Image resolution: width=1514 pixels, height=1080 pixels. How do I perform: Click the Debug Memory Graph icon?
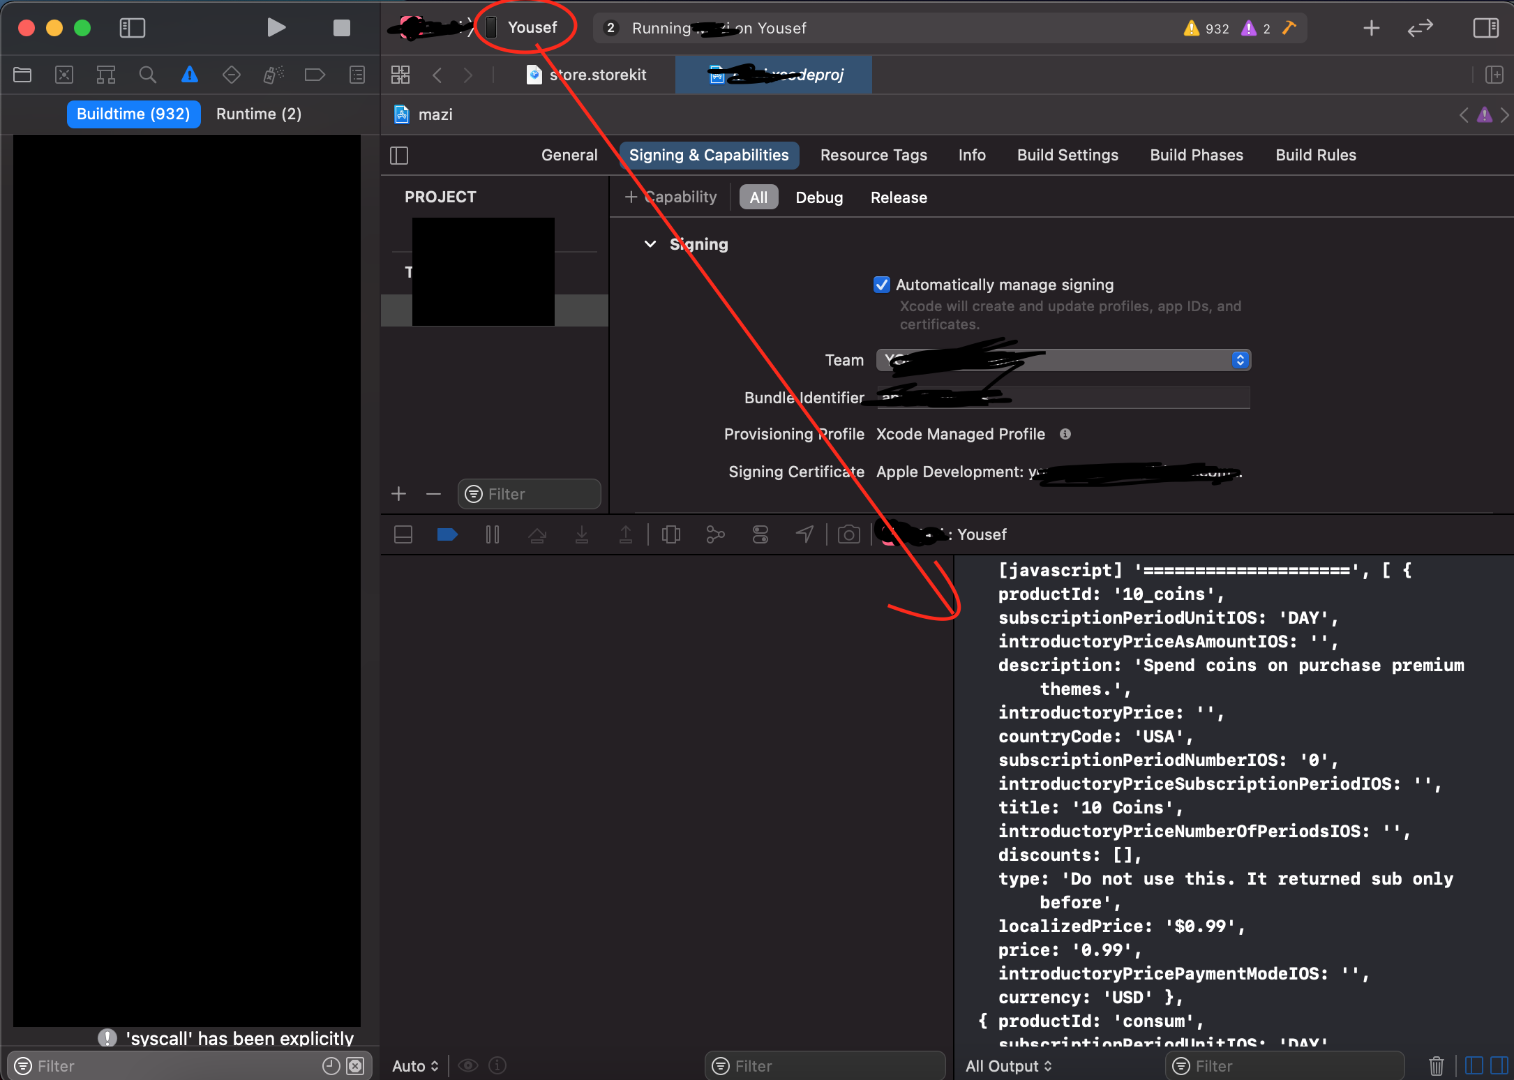click(x=715, y=534)
